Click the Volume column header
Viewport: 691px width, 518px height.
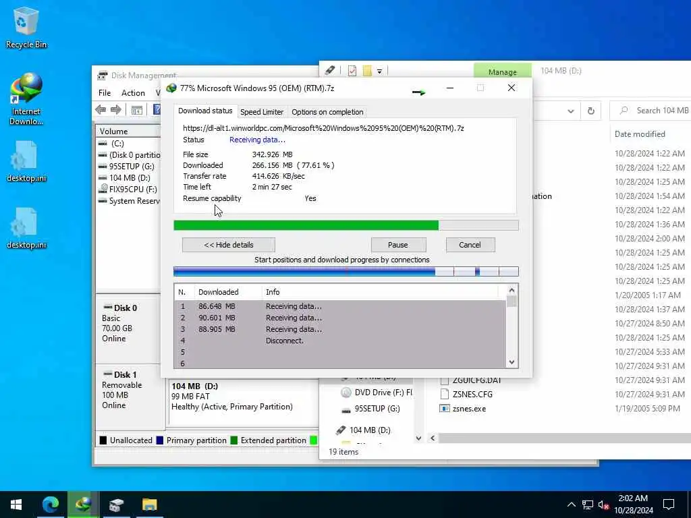point(128,132)
